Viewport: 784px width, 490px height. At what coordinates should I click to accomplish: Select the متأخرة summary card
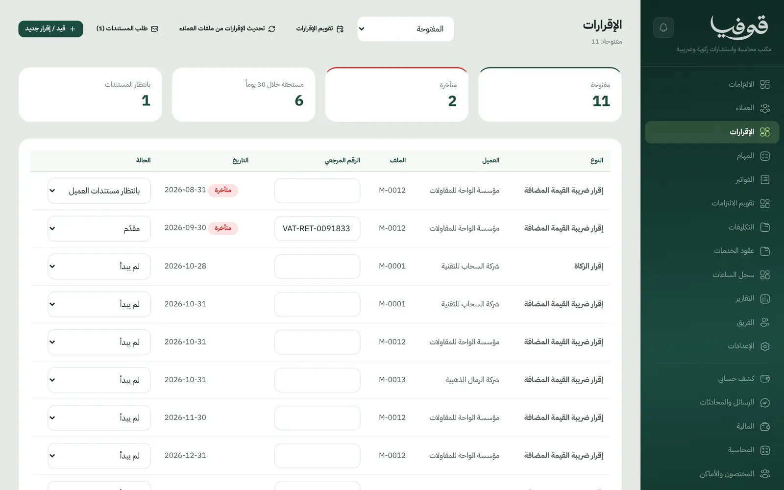pos(397,94)
